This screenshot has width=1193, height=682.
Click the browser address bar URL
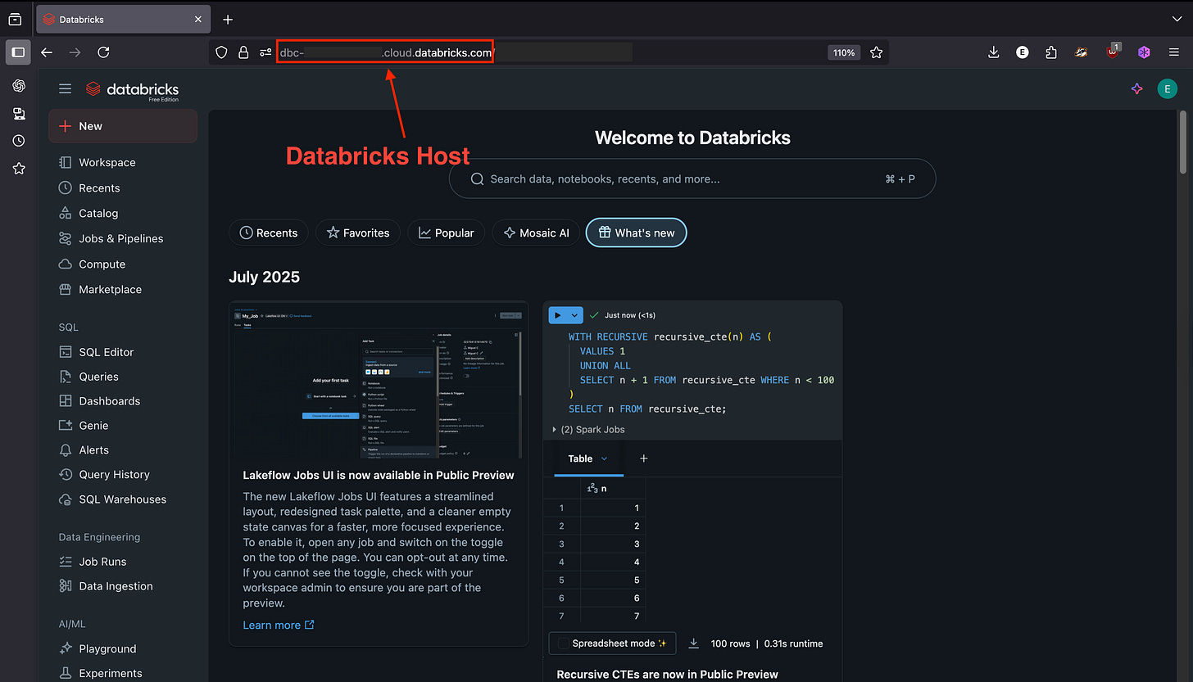385,52
